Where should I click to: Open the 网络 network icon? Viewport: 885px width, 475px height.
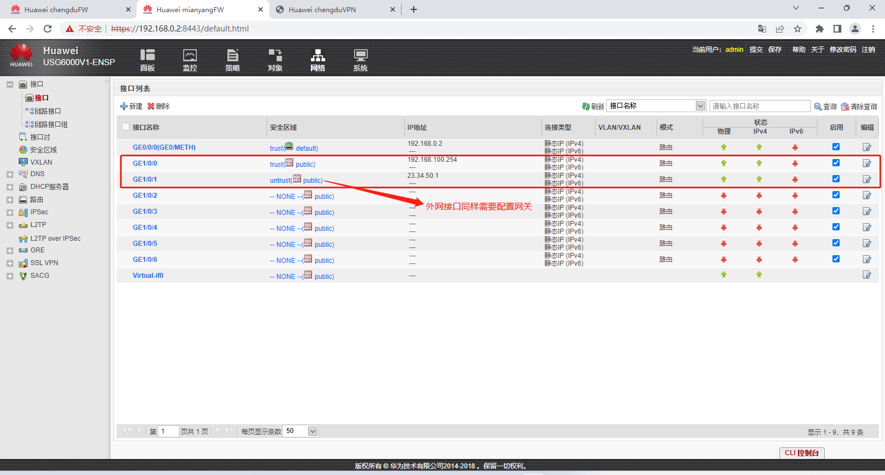pos(317,60)
